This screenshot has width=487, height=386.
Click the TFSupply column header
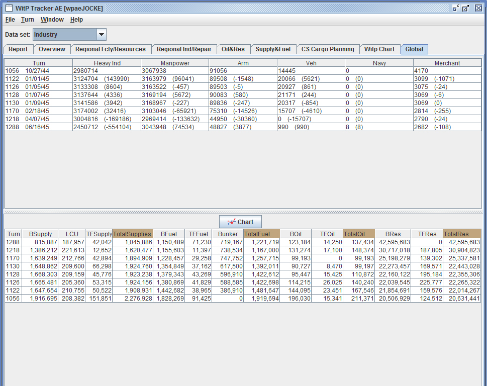coord(99,234)
